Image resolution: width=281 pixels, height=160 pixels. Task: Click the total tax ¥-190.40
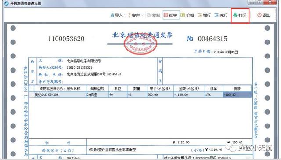click(235, 142)
